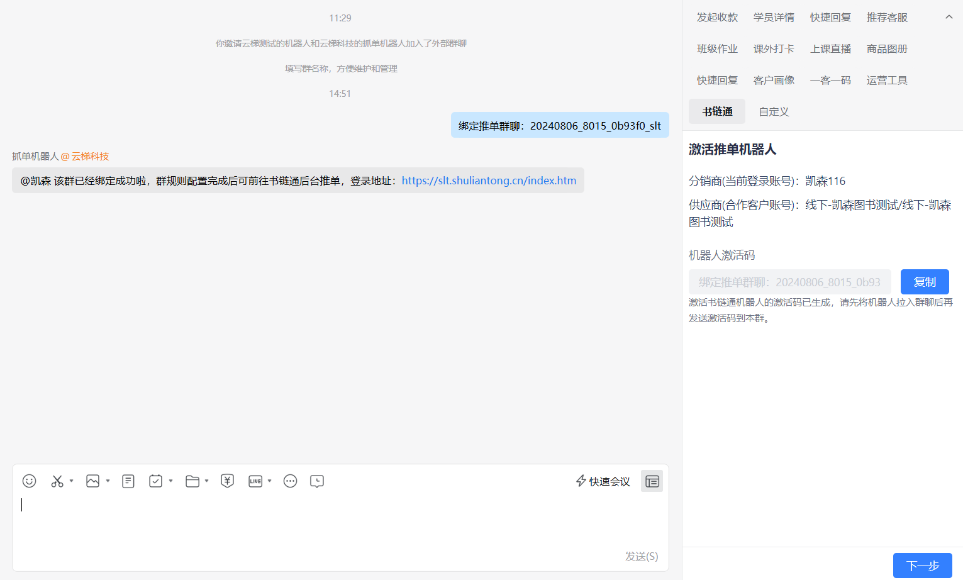The image size is (963, 580).
Task: Switch to the 自定义 tab
Action: click(x=774, y=111)
